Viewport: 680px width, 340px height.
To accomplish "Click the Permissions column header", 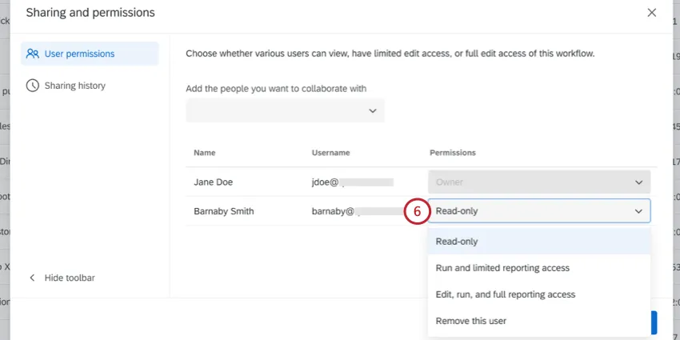I will (453, 152).
